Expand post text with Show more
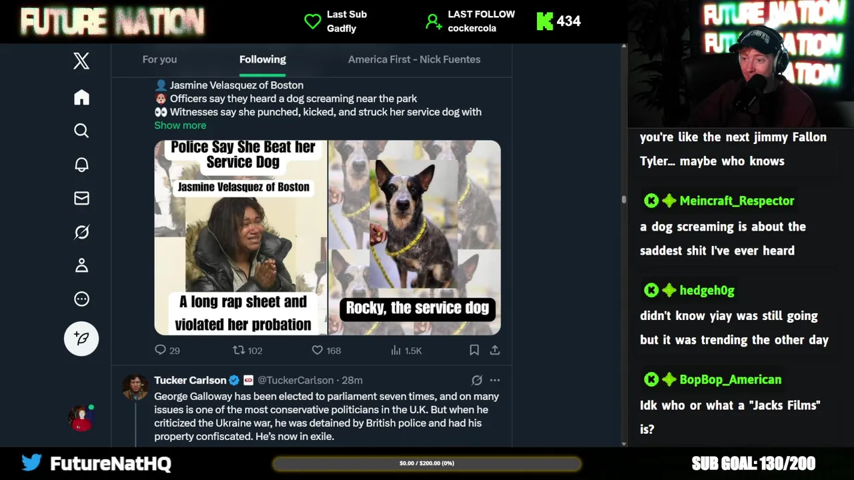The width and height of the screenshot is (854, 480). pos(180,125)
